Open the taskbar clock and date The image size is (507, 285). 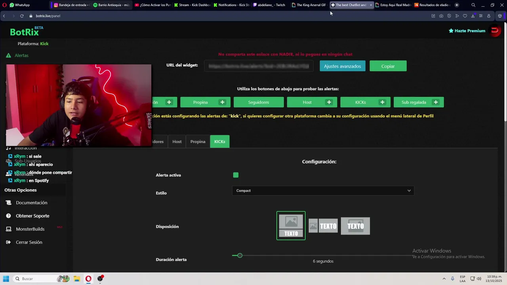pyautogui.click(x=494, y=279)
